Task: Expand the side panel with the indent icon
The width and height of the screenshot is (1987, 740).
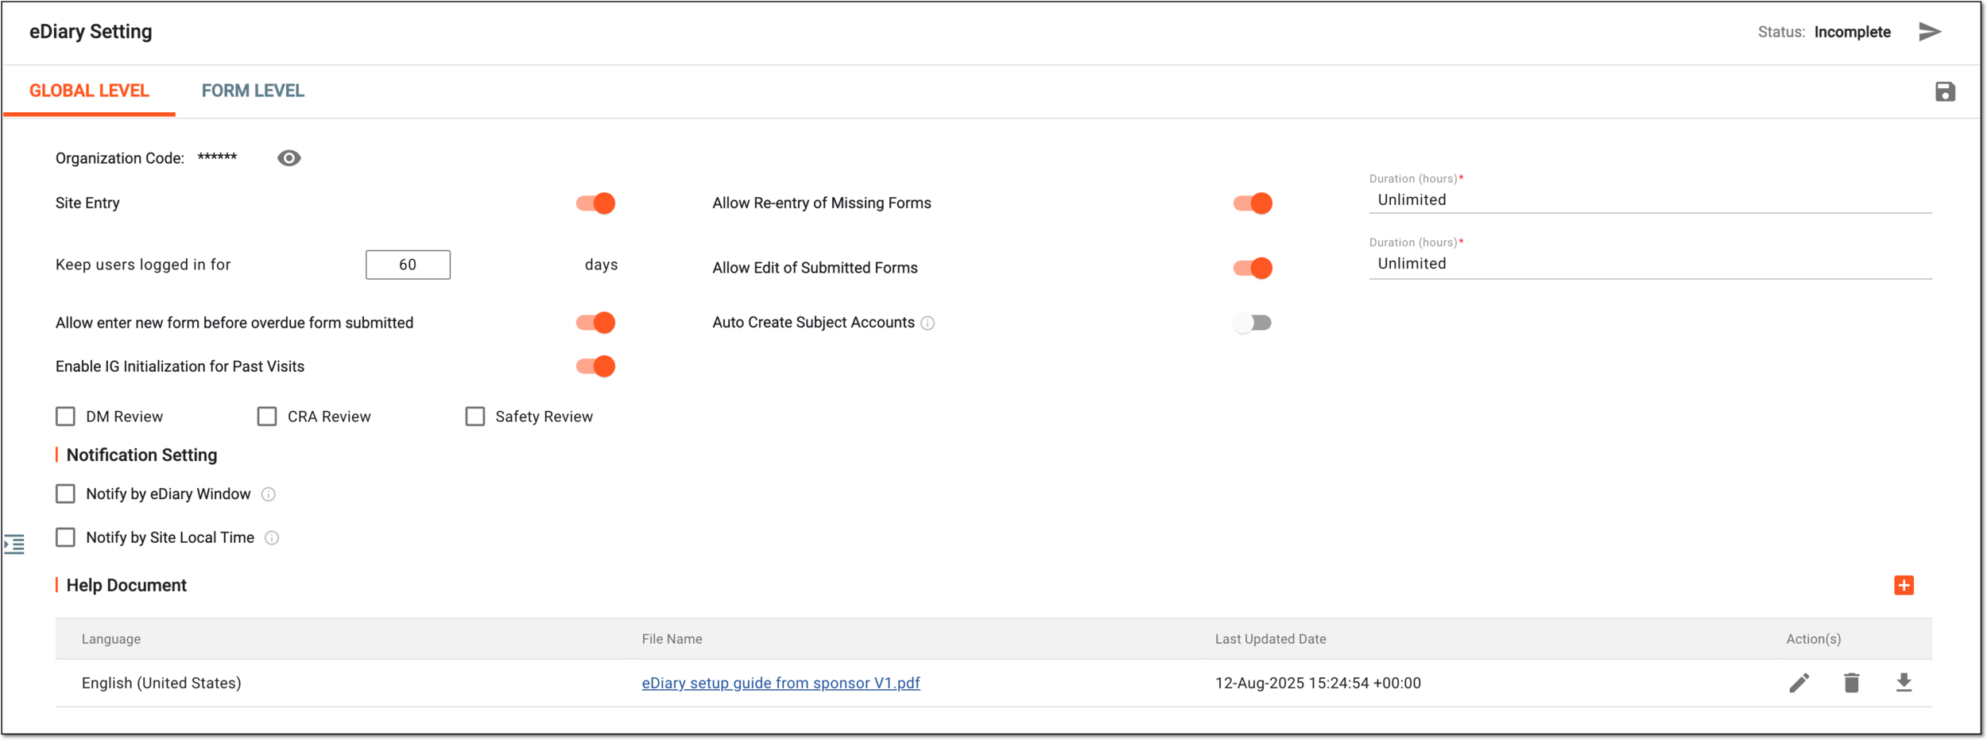Action: pos(14,544)
